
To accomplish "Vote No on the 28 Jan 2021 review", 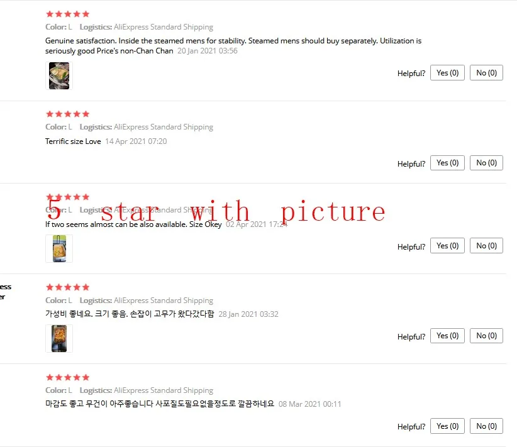I will point(486,336).
